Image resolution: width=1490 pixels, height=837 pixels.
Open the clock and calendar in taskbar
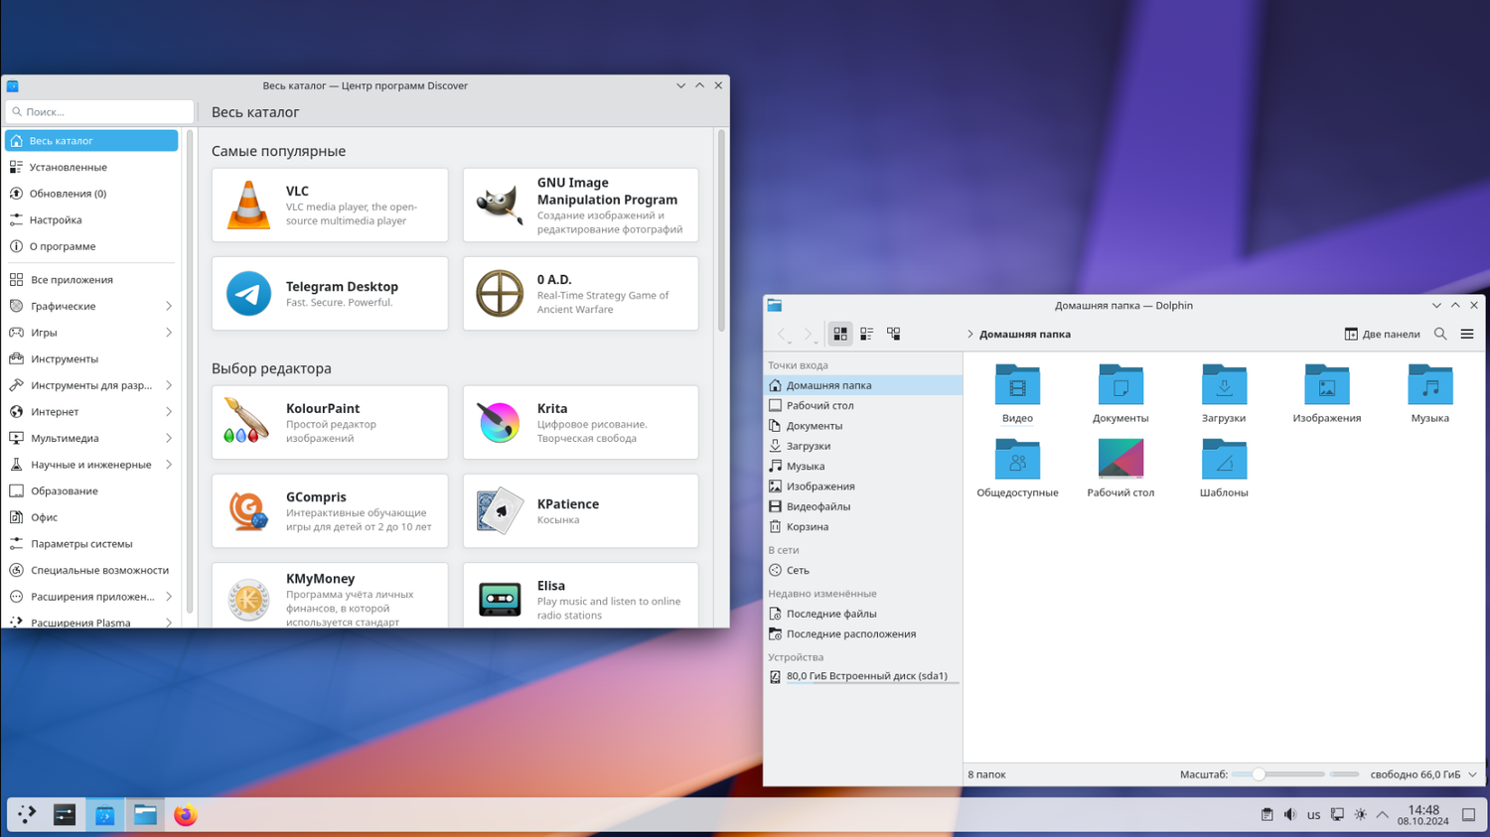tap(1423, 815)
